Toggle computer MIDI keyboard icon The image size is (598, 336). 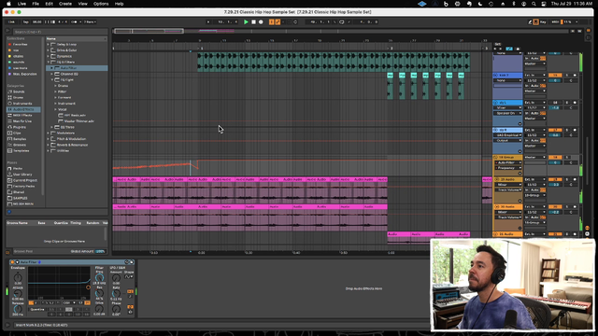(535, 22)
